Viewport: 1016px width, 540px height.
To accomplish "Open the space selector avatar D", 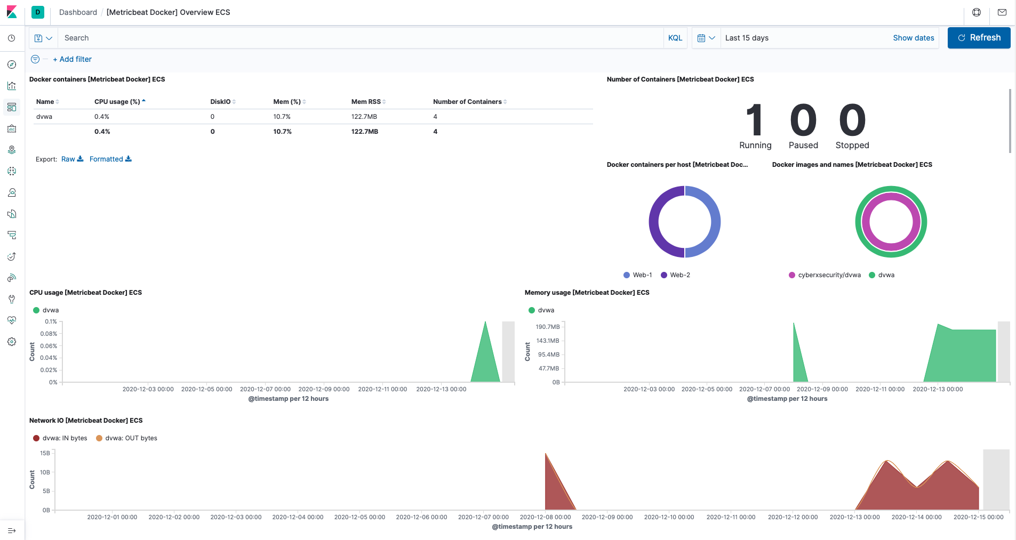I will (x=38, y=12).
